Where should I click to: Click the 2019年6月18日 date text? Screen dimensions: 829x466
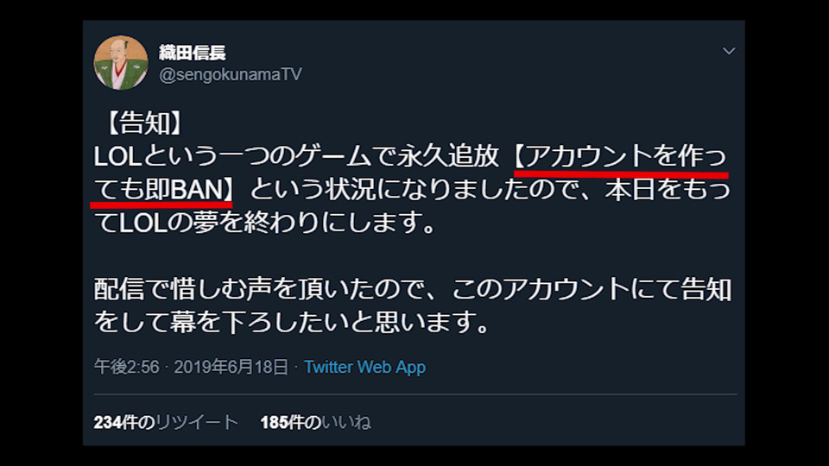pos(231,367)
